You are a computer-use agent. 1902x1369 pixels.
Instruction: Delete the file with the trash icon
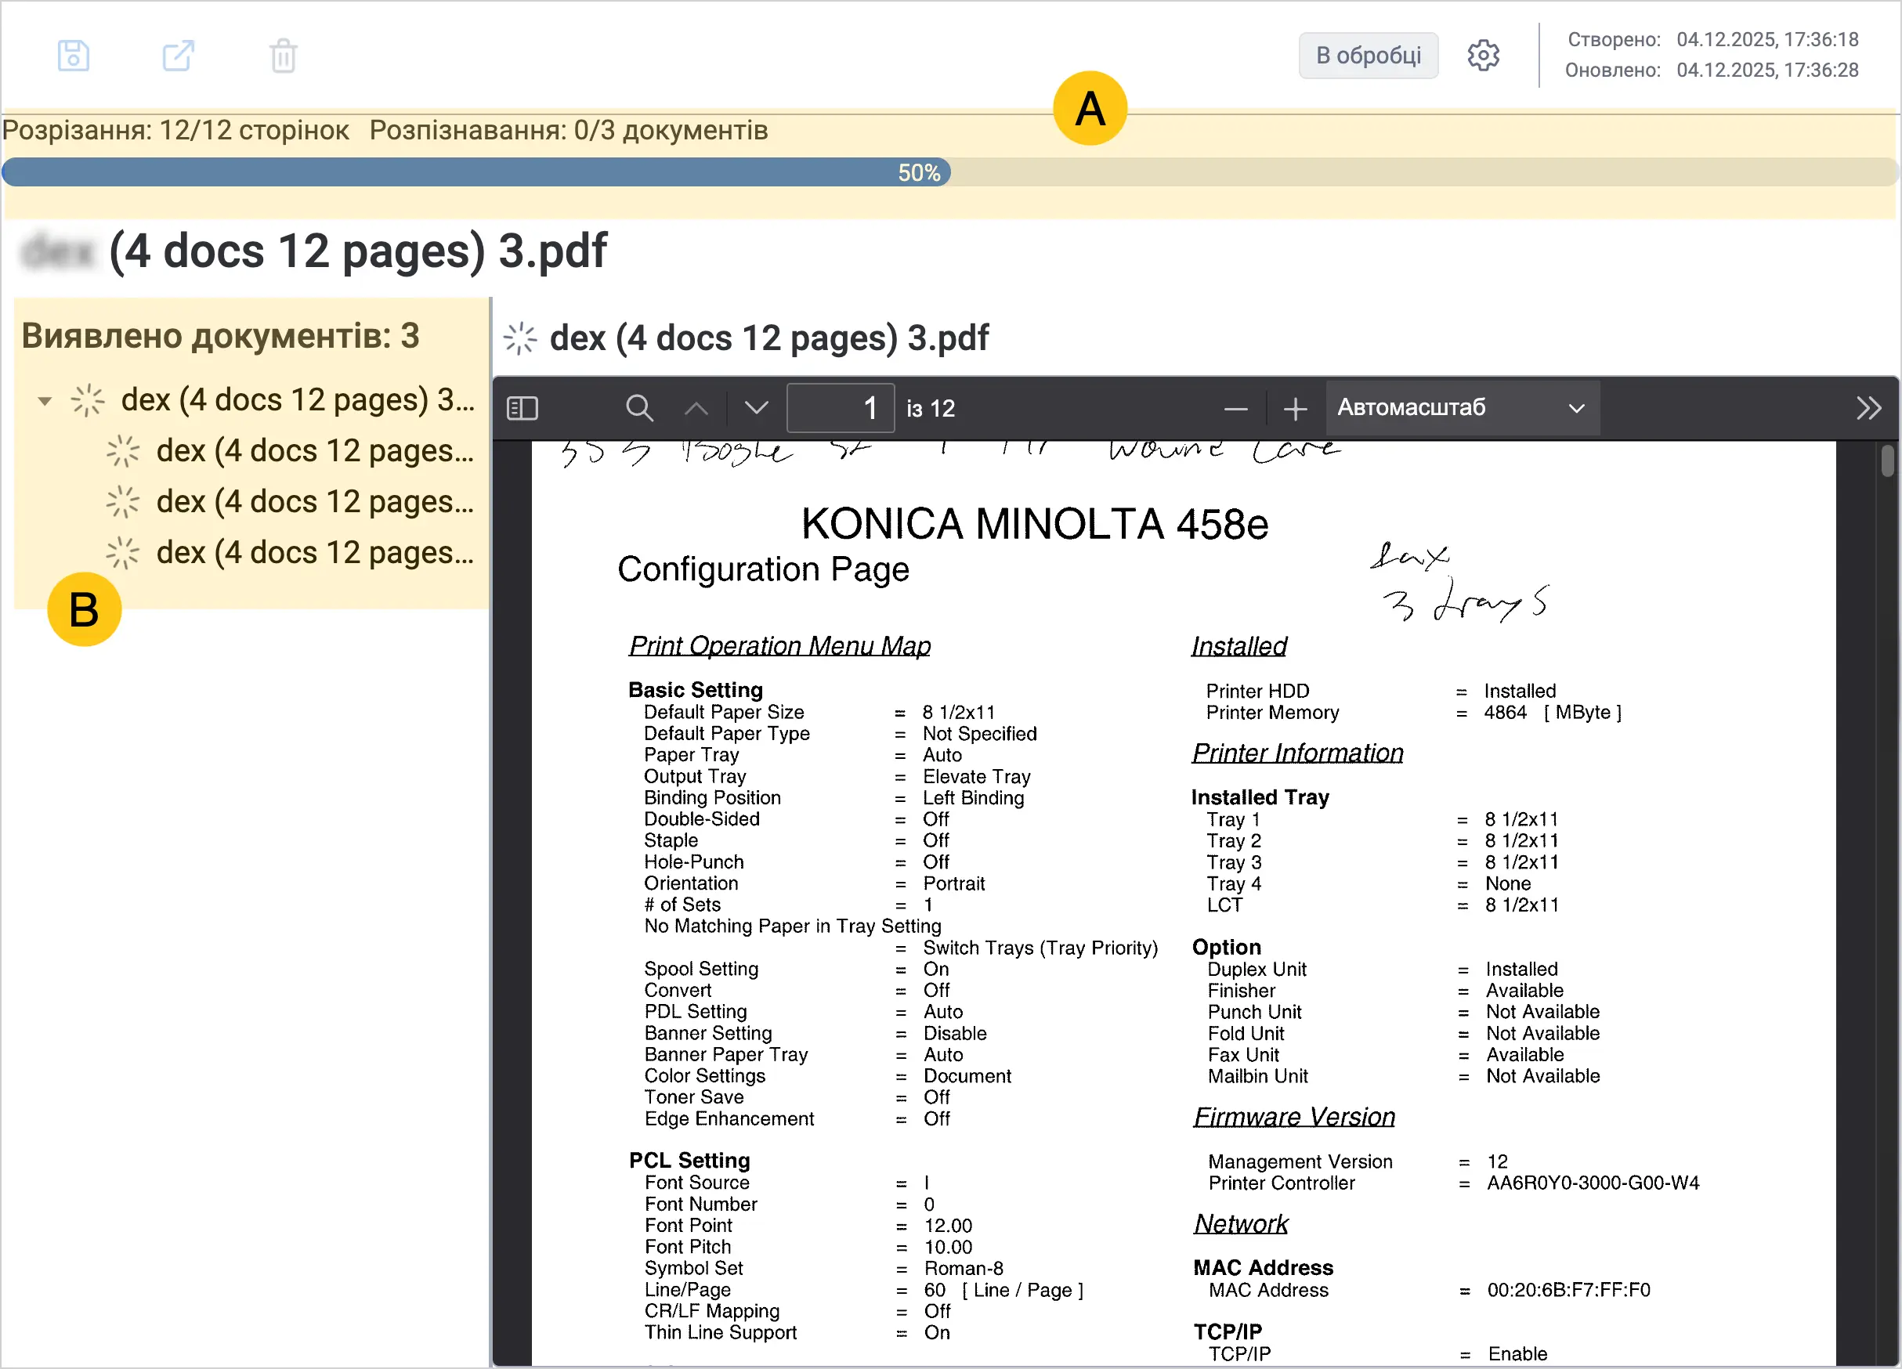click(284, 56)
